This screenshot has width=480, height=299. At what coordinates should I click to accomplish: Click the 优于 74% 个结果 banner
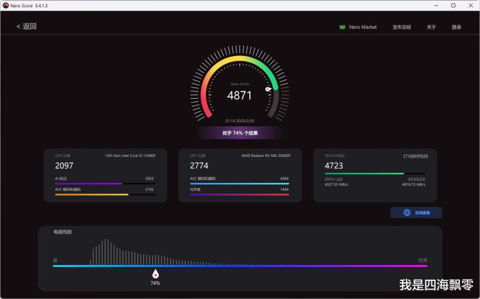240,133
